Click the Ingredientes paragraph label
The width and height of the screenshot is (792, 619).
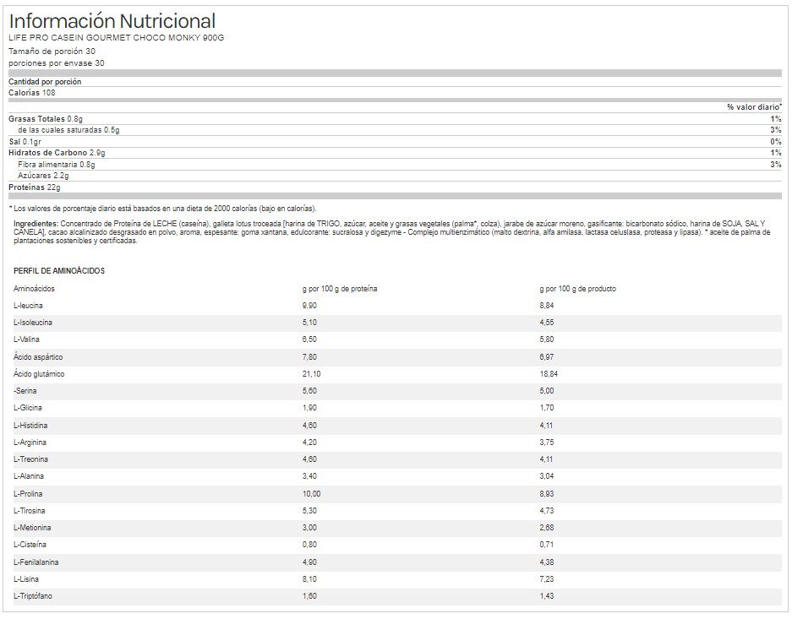coord(36,223)
